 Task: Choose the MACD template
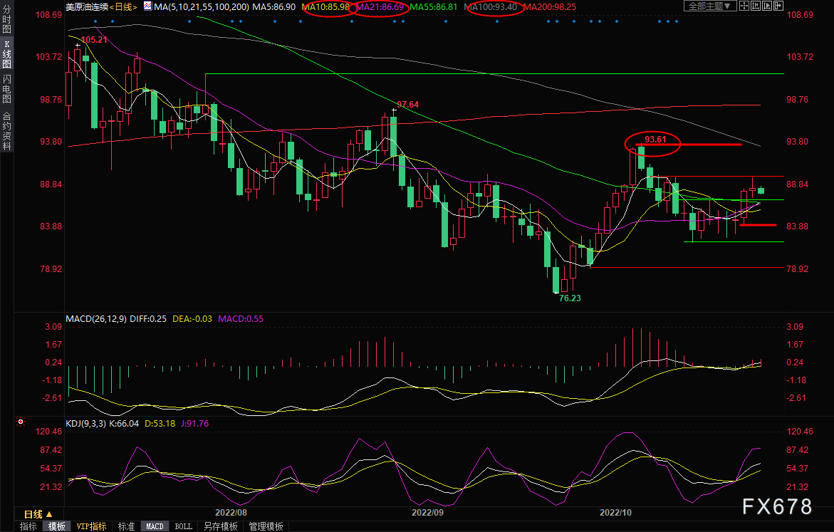pyautogui.click(x=155, y=526)
